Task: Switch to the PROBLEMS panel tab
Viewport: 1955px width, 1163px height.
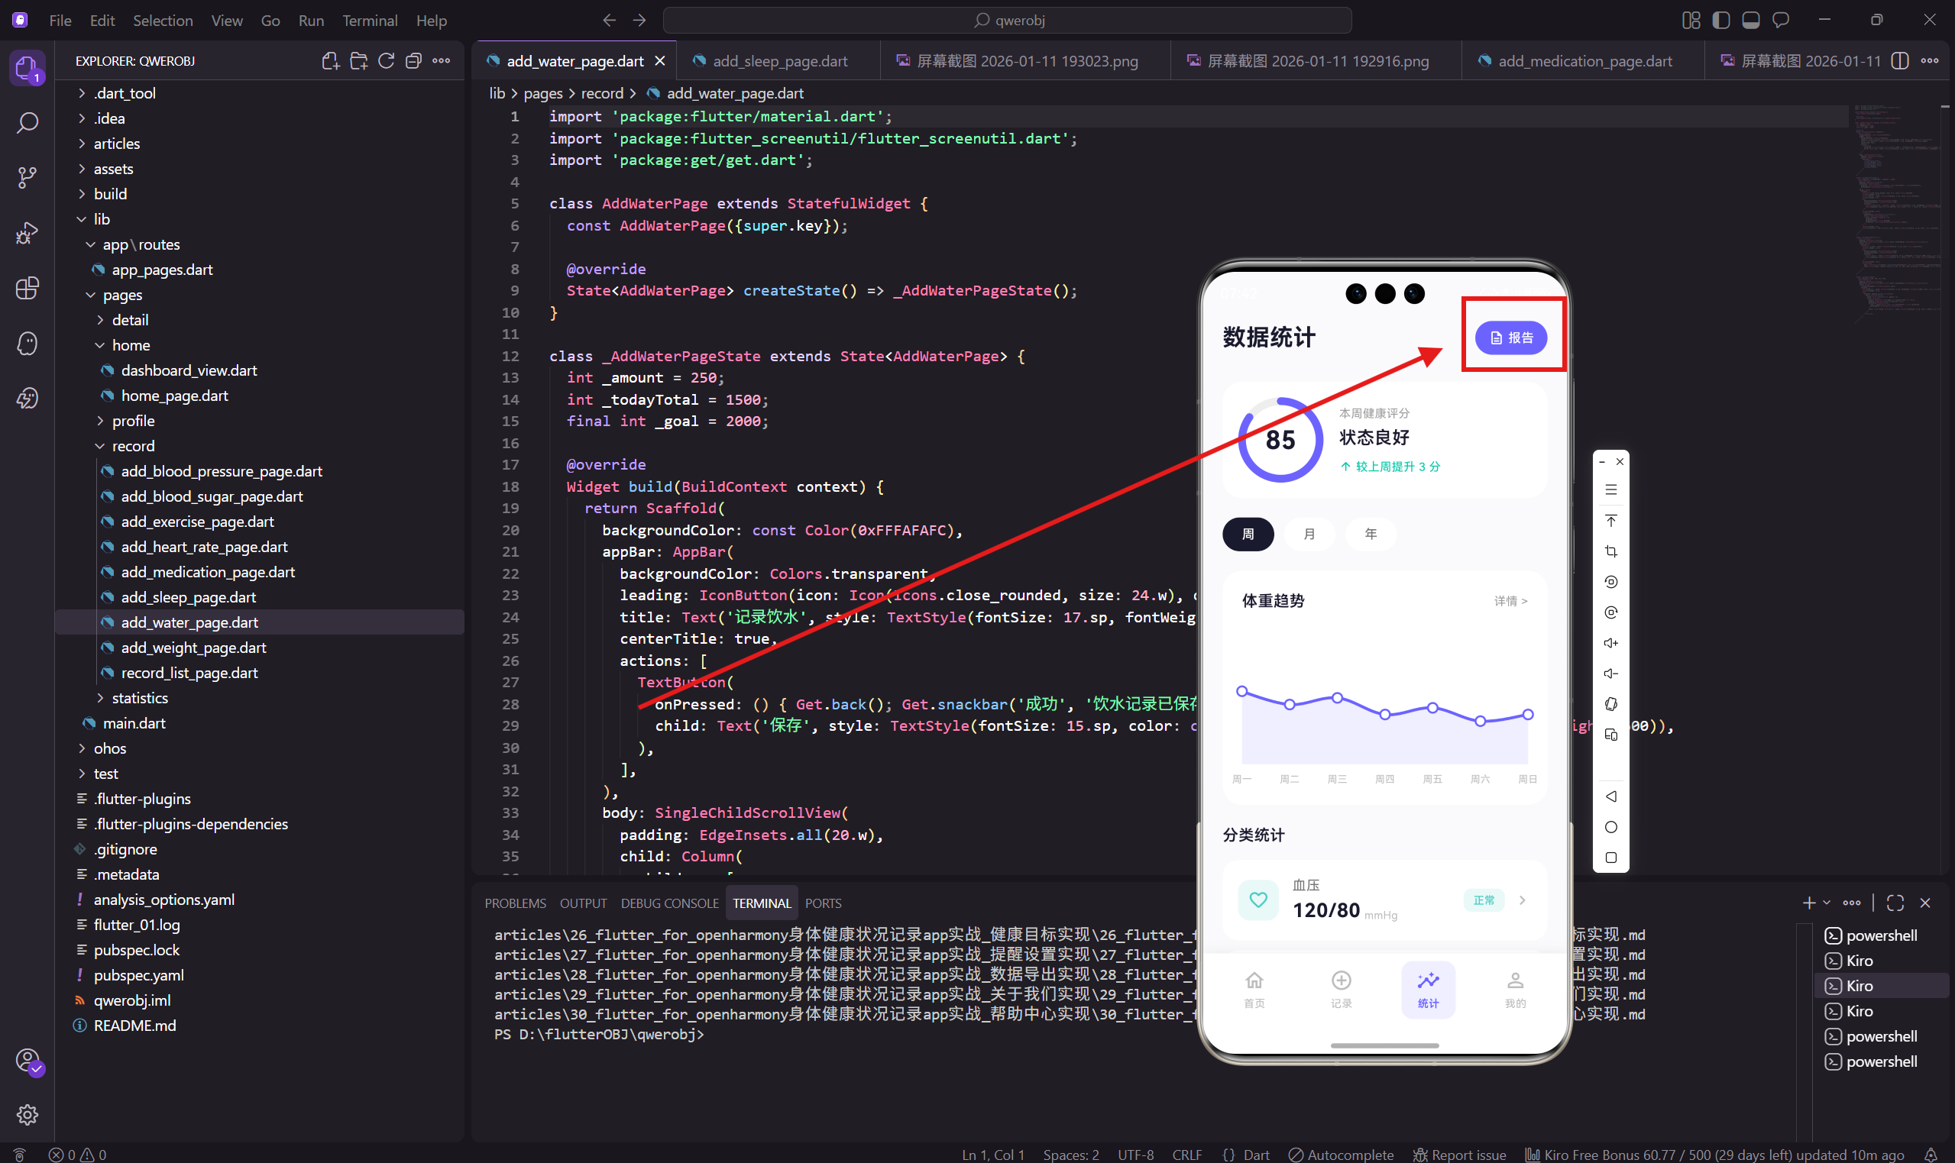Action: (x=515, y=903)
